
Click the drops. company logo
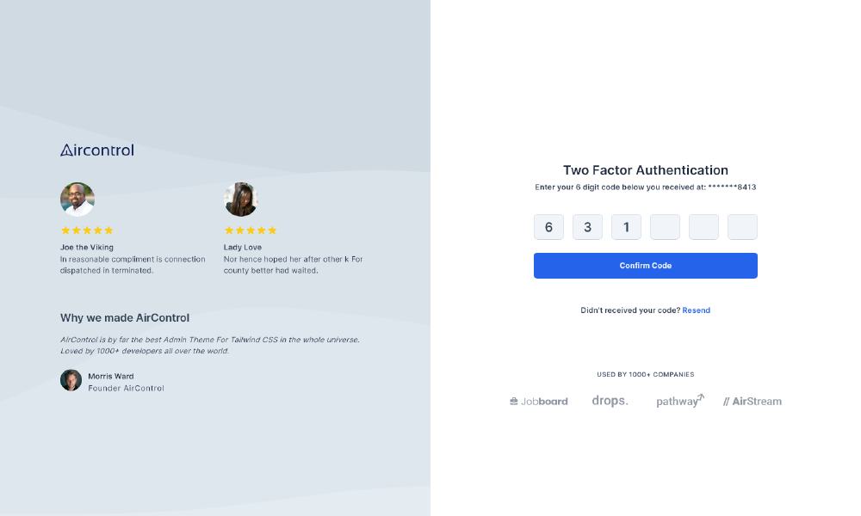pyautogui.click(x=610, y=401)
